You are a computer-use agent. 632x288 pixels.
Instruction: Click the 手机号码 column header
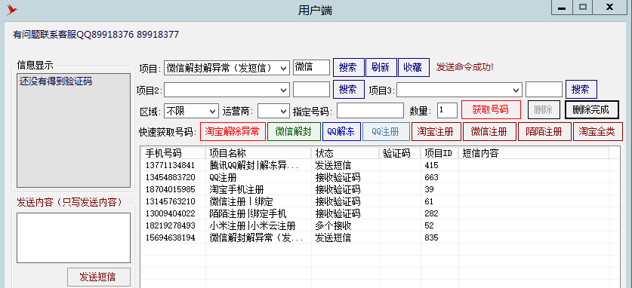coord(174,153)
